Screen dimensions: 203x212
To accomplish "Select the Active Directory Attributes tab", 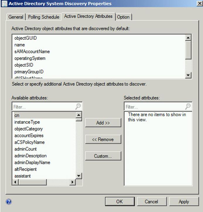I will click(x=88, y=16).
